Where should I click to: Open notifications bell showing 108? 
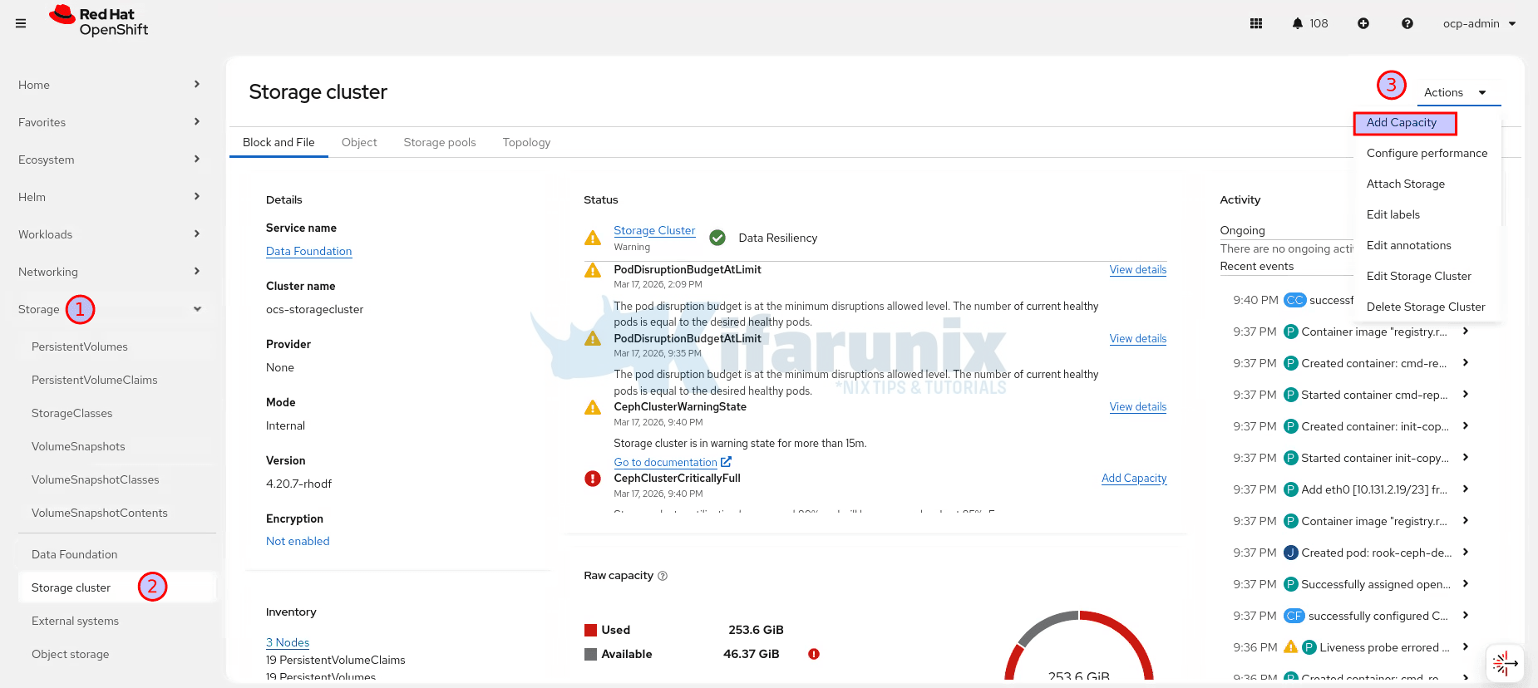[x=1309, y=23]
